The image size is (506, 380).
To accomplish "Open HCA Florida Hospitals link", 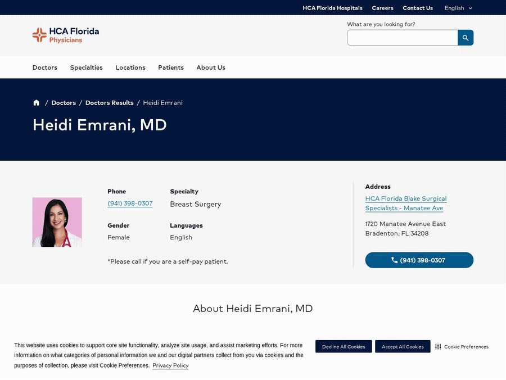I will click(332, 8).
